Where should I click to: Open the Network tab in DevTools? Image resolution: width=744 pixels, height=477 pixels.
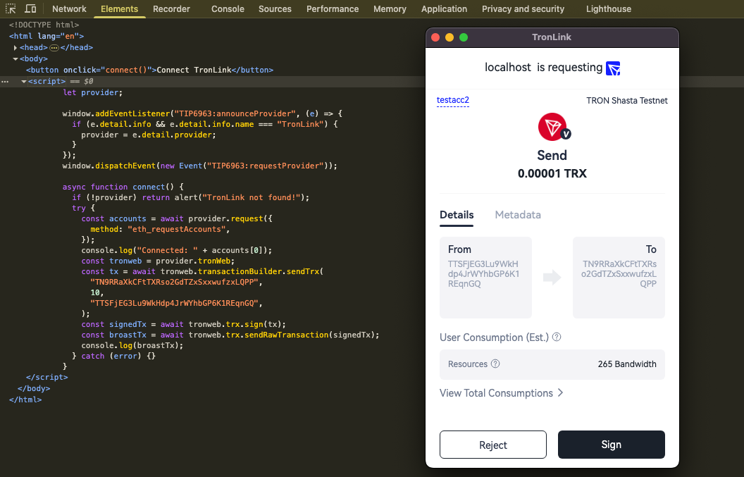(x=69, y=9)
